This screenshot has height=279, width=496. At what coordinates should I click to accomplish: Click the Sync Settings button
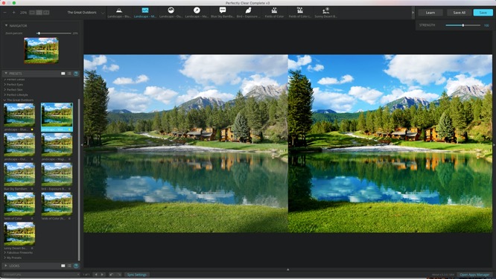click(136, 275)
